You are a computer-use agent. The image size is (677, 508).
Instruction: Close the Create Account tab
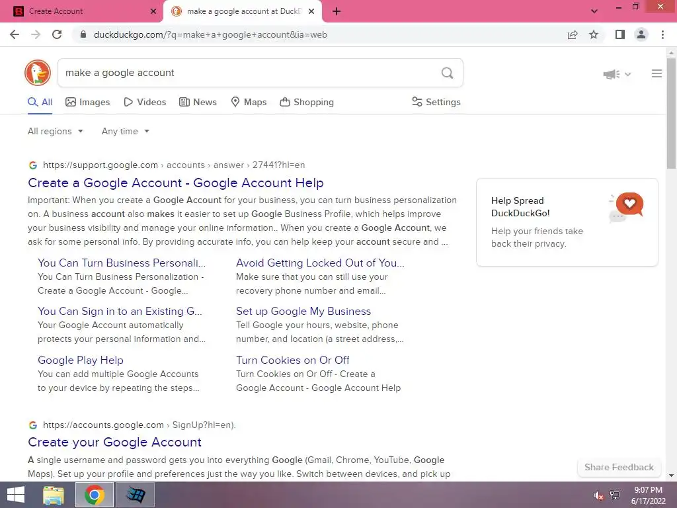[153, 11]
